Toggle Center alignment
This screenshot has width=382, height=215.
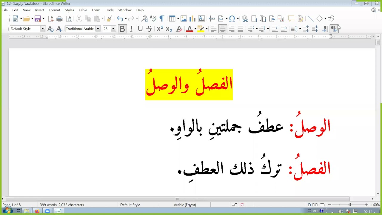point(223,29)
